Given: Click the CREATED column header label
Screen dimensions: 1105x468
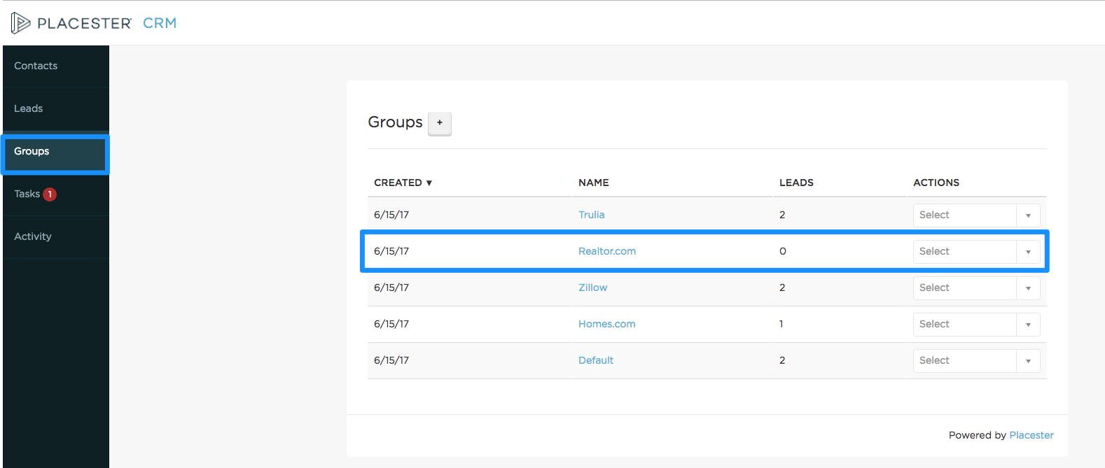Looking at the screenshot, I should click(398, 183).
